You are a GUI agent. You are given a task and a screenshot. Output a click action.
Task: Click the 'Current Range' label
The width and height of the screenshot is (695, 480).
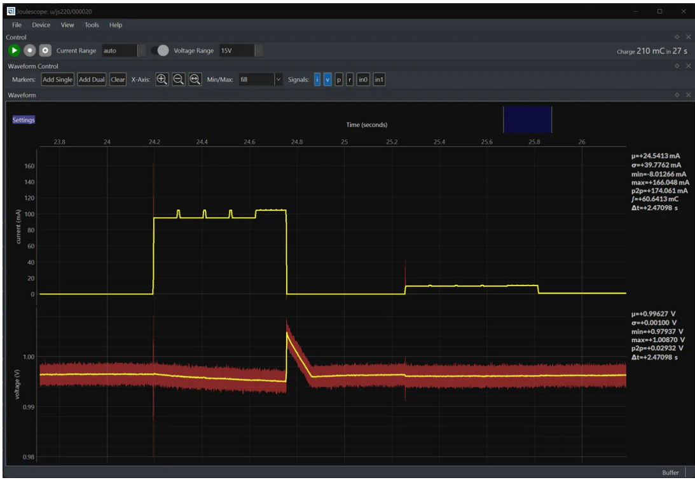coord(76,51)
